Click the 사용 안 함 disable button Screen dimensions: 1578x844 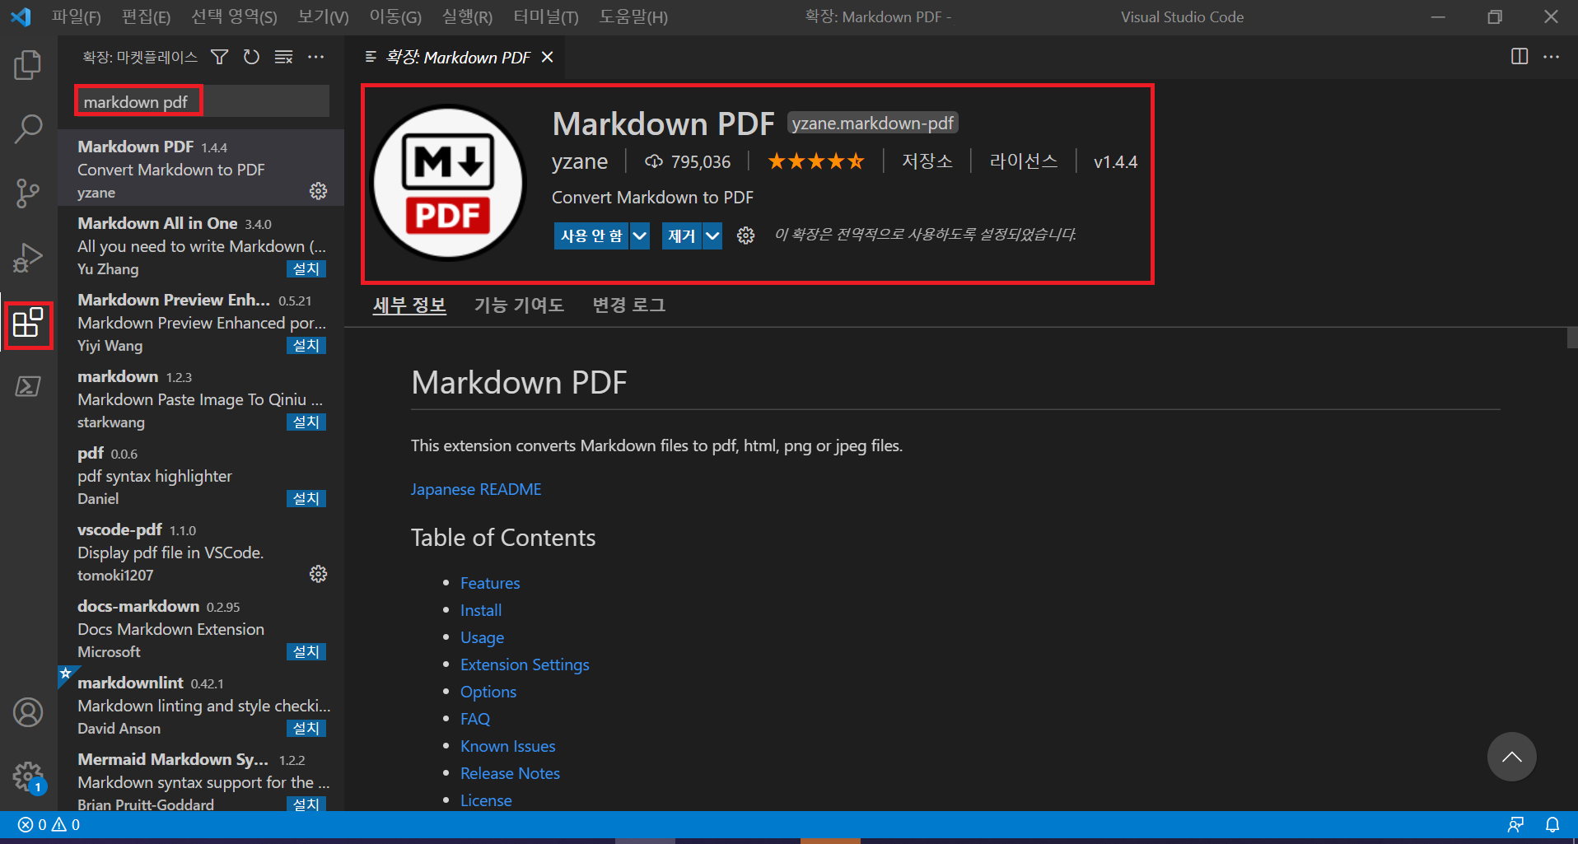click(591, 235)
